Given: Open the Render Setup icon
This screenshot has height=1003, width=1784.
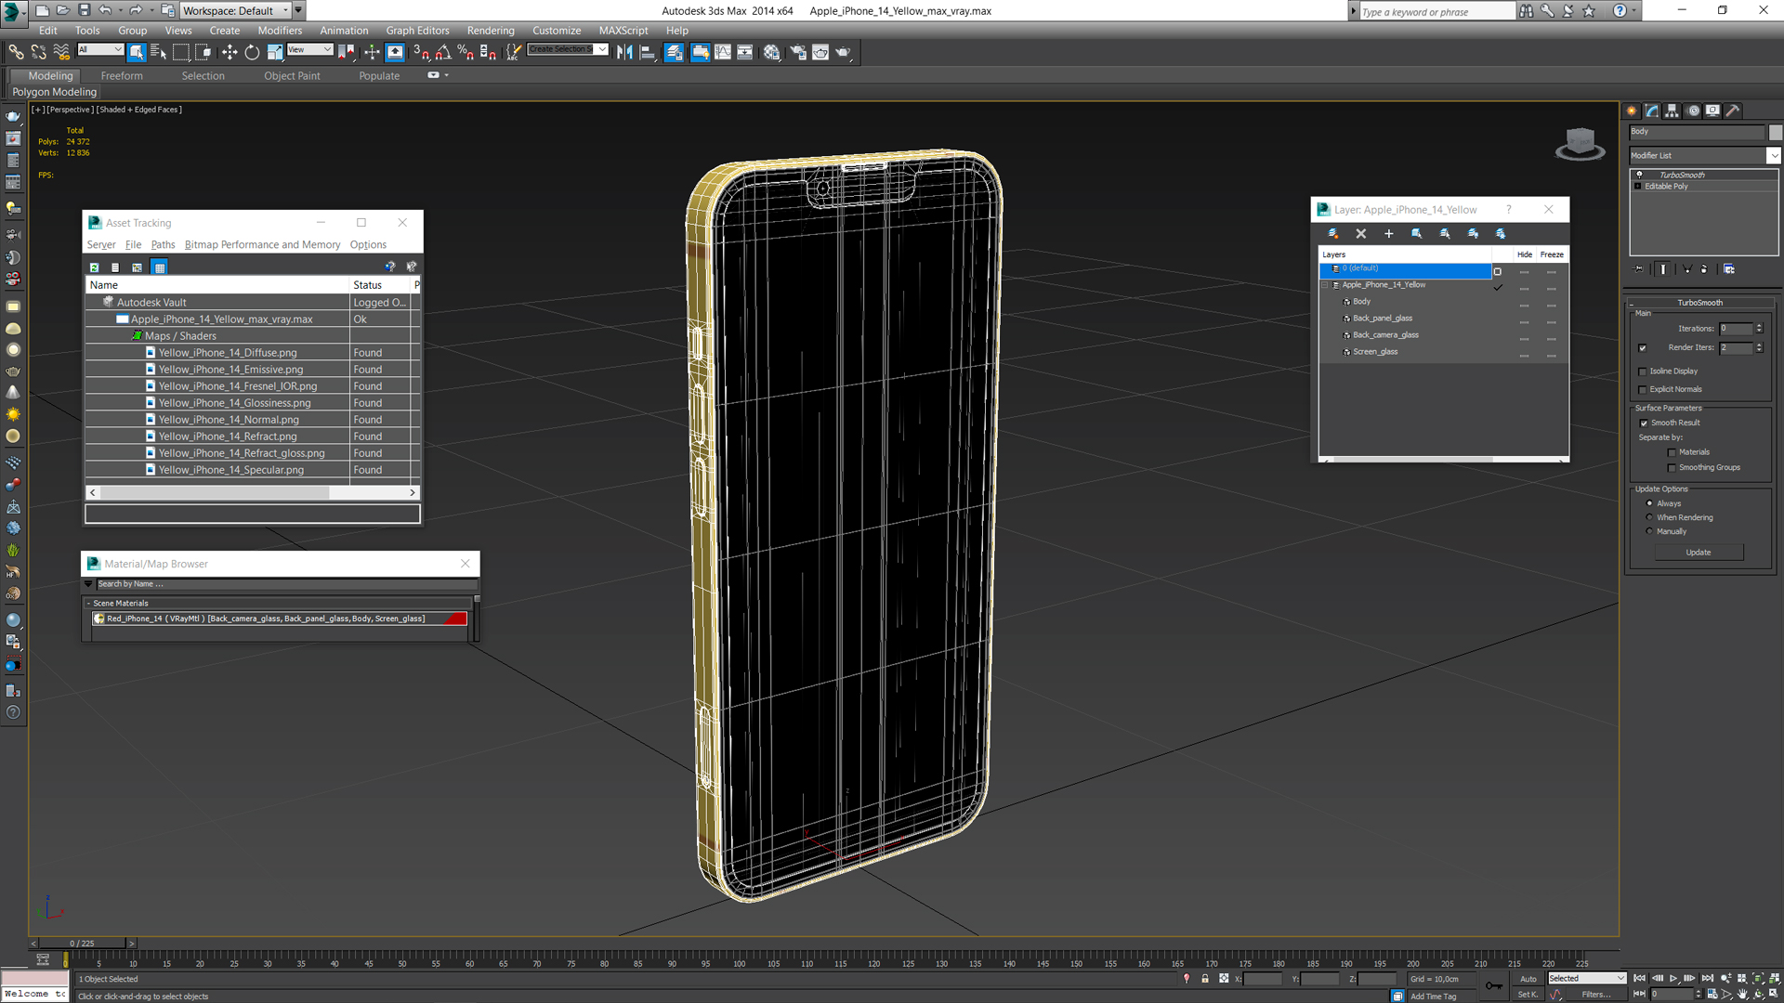Looking at the screenshot, I should coord(797,52).
